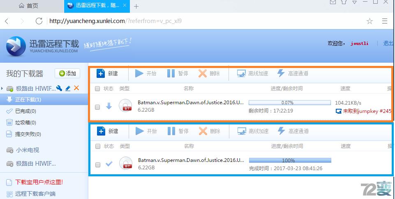Viewport: 395px width, 199px height.
Task: Open the browser hamburger menu
Action: [x=384, y=21]
